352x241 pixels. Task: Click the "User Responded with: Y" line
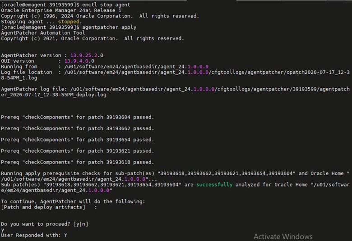pos(34,235)
